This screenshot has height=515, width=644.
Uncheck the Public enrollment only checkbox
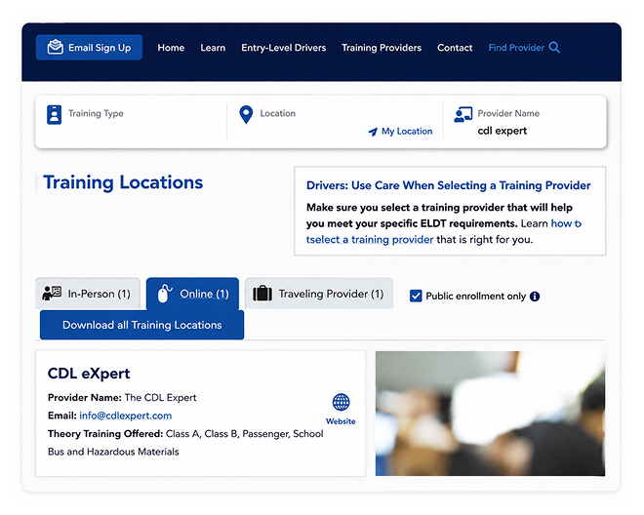pos(416,296)
